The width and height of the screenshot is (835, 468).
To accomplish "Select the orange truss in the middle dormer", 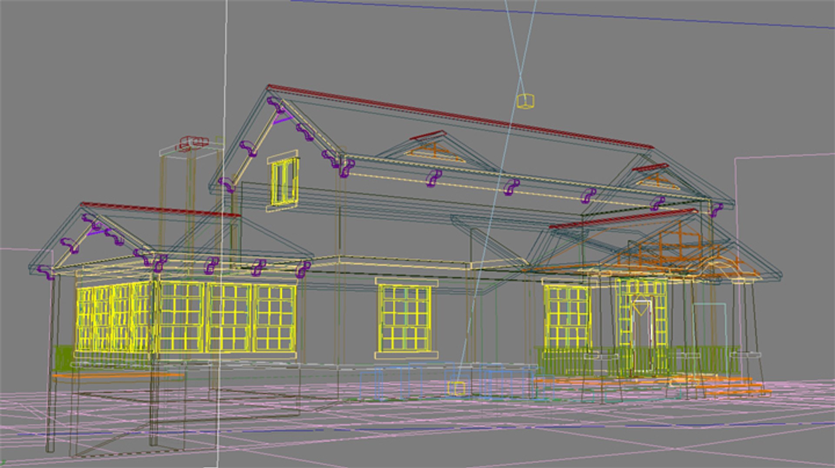I will click(436, 152).
